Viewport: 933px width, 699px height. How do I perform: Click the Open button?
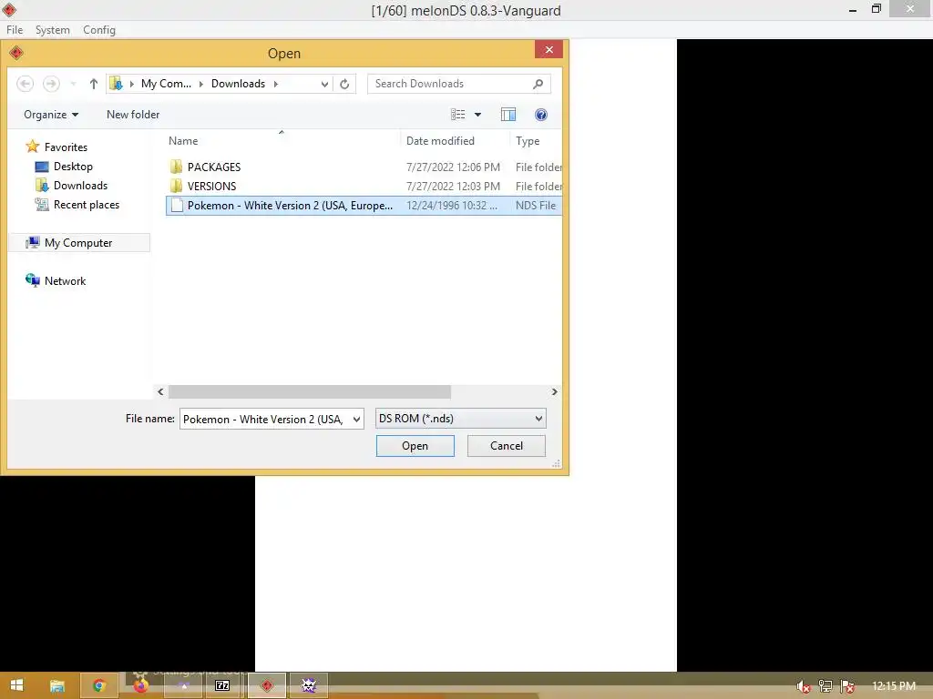(415, 446)
